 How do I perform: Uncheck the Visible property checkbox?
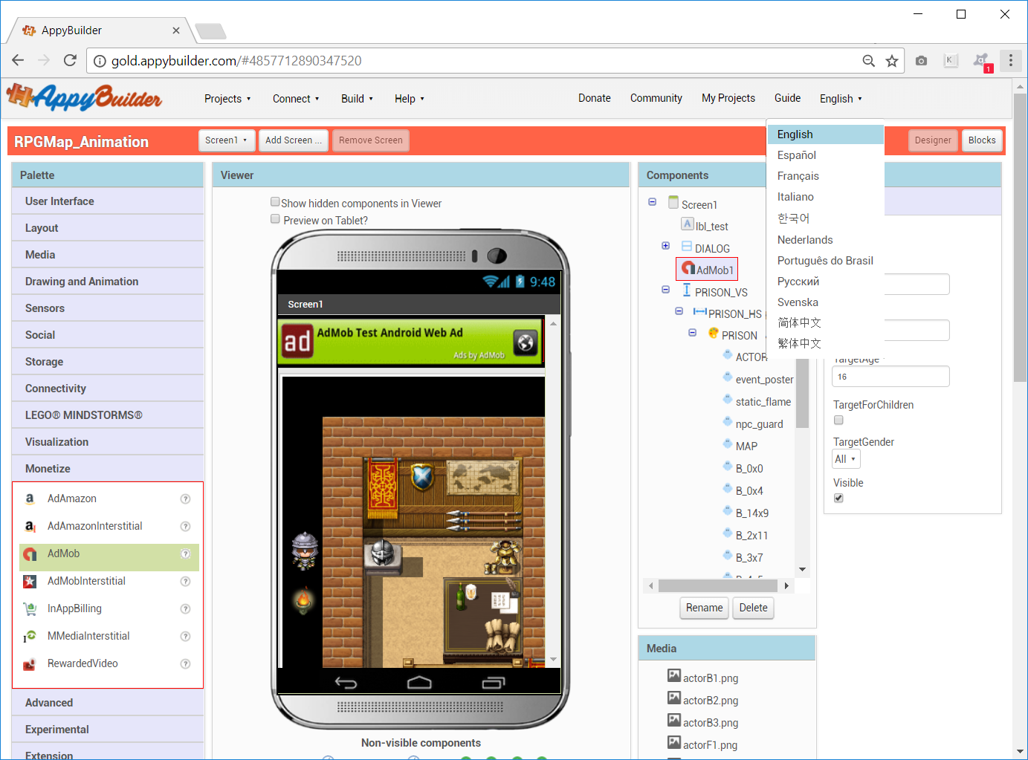(838, 498)
